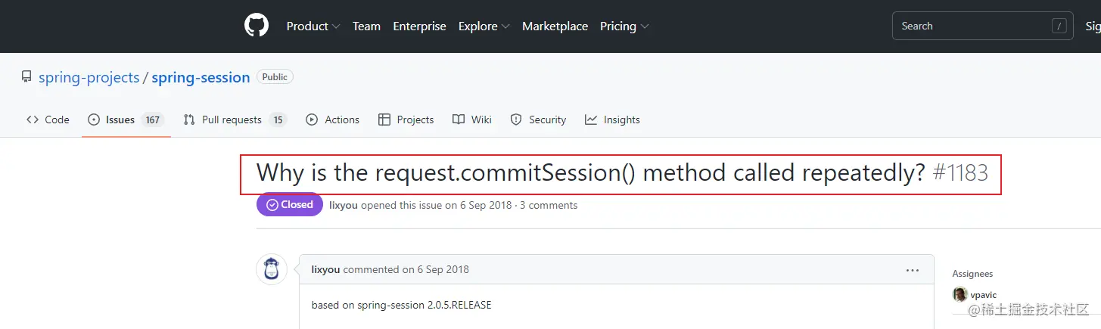The width and height of the screenshot is (1101, 329).
Task: Expand the Pricing dropdown menu
Action: coord(624,26)
